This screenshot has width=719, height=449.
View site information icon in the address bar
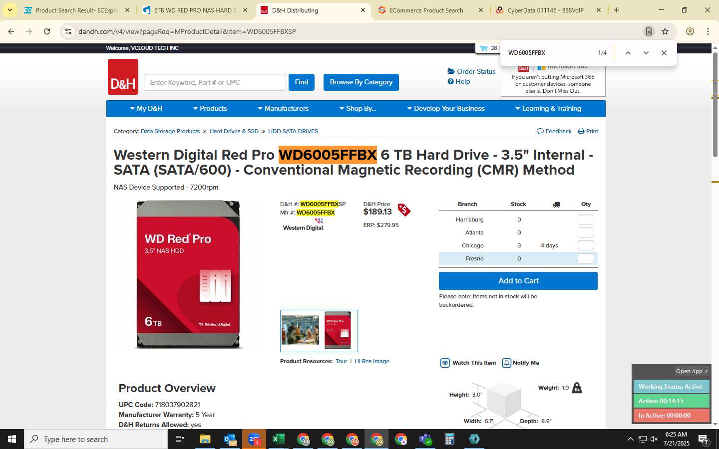tap(68, 31)
